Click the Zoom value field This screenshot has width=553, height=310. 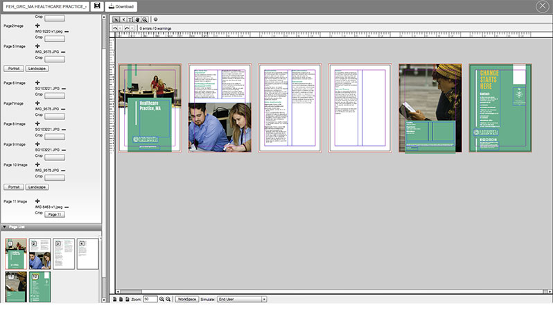150,299
